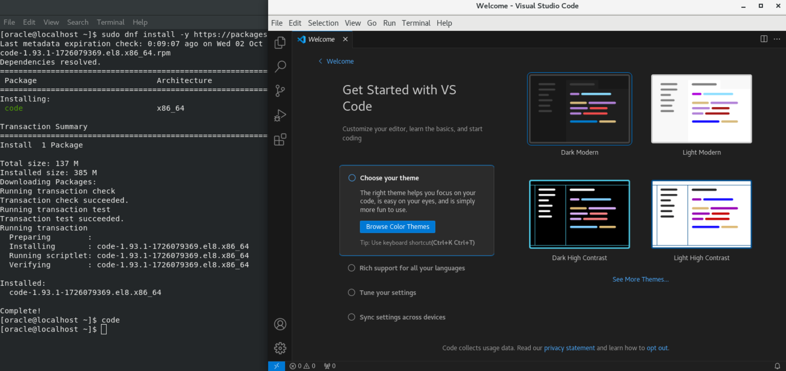Screen dimensions: 786x371
Task: Click the Browse Color Themes button
Action: (397, 227)
